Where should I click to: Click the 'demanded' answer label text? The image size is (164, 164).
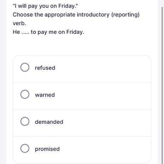coord(49,122)
